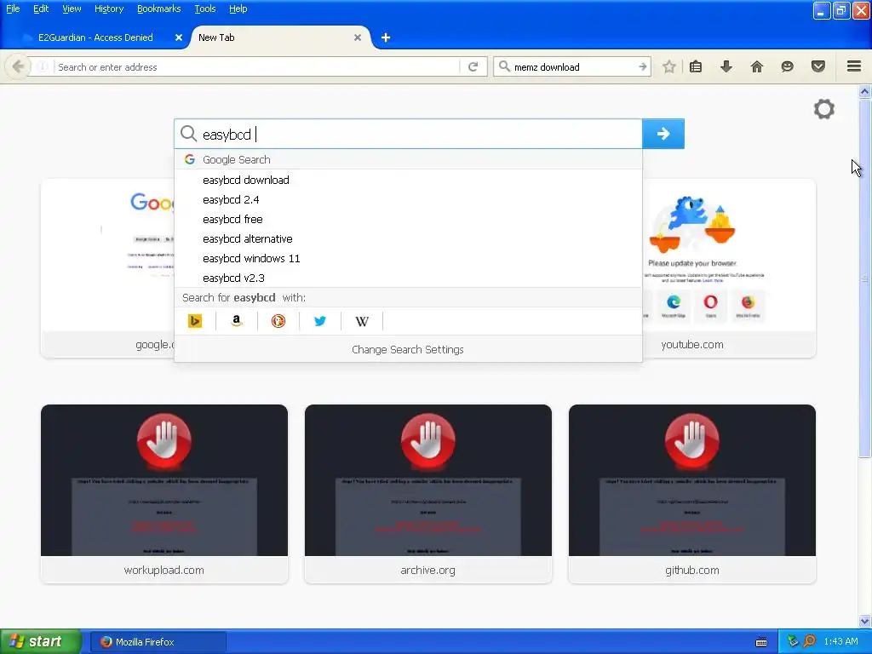The height and width of the screenshot is (654, 872).
Task: Open the History menu
Action: pos(109,9)
